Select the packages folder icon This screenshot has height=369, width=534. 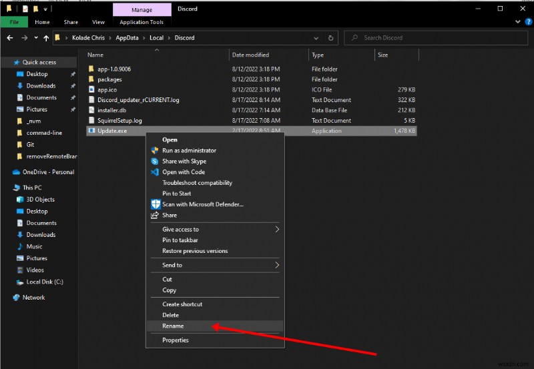[x=91, y=79]
